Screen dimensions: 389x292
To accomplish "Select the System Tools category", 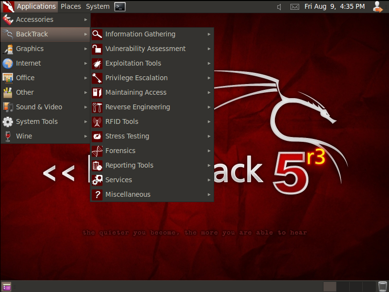I will click(45, 121).
